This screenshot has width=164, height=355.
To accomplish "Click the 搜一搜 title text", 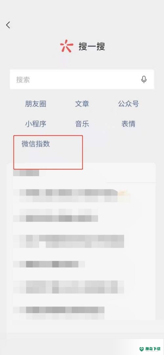I will 92,47.
